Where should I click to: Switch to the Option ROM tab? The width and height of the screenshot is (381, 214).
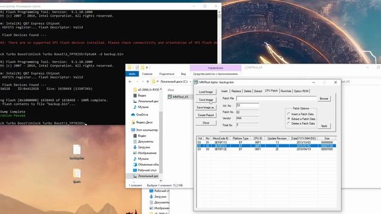click(301, 91)
